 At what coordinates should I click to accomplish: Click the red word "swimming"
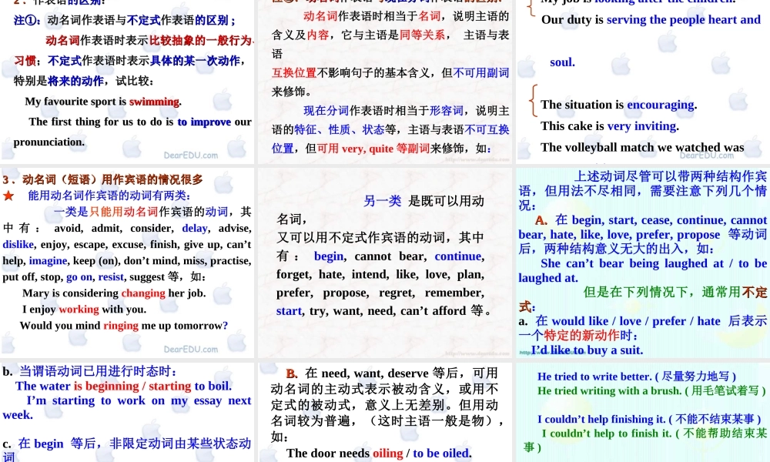(x=154, y=102)
